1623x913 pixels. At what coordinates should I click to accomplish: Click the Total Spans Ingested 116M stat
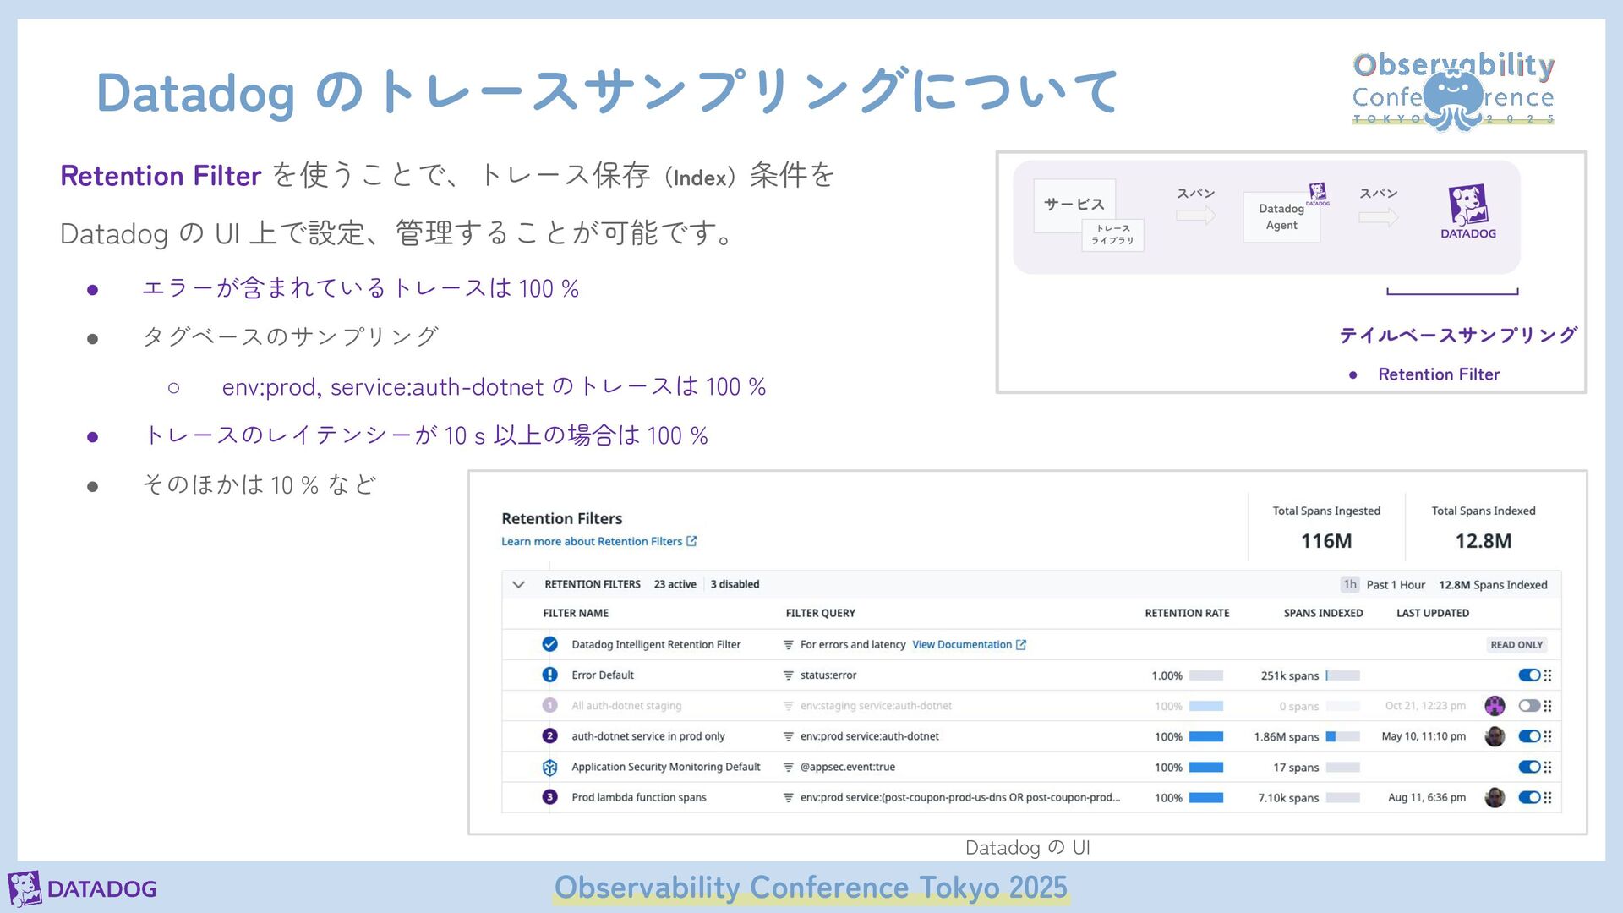pos(1325,528)
